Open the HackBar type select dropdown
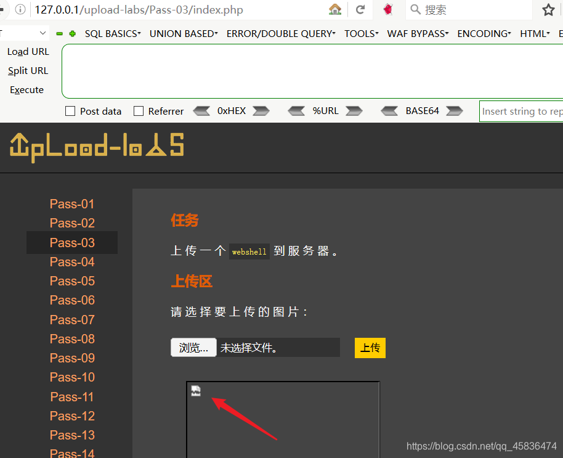Screen dimensions: 563x458 click(23, 33)
